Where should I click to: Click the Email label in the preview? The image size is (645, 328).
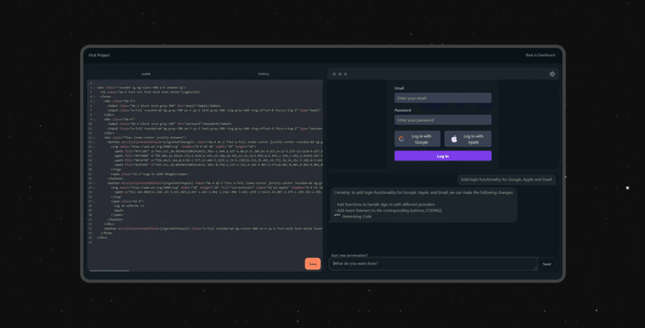399,88
